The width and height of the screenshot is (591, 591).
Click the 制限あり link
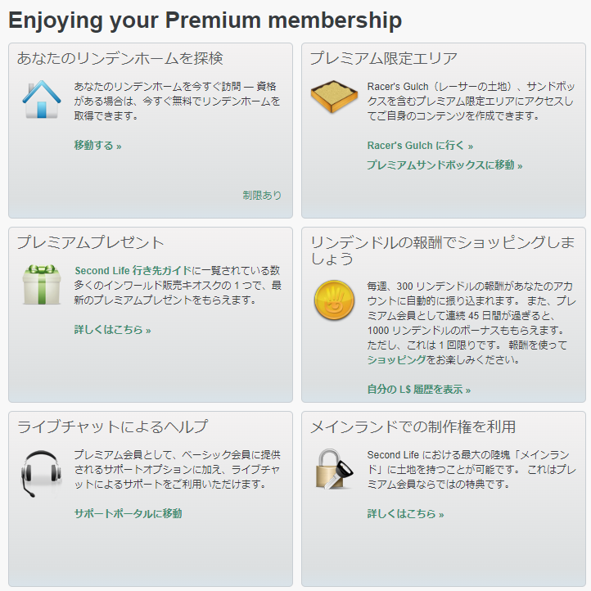point(262,196)
